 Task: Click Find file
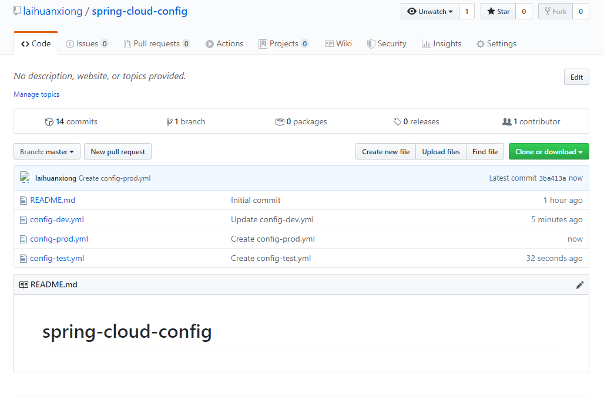coord(485,151)
